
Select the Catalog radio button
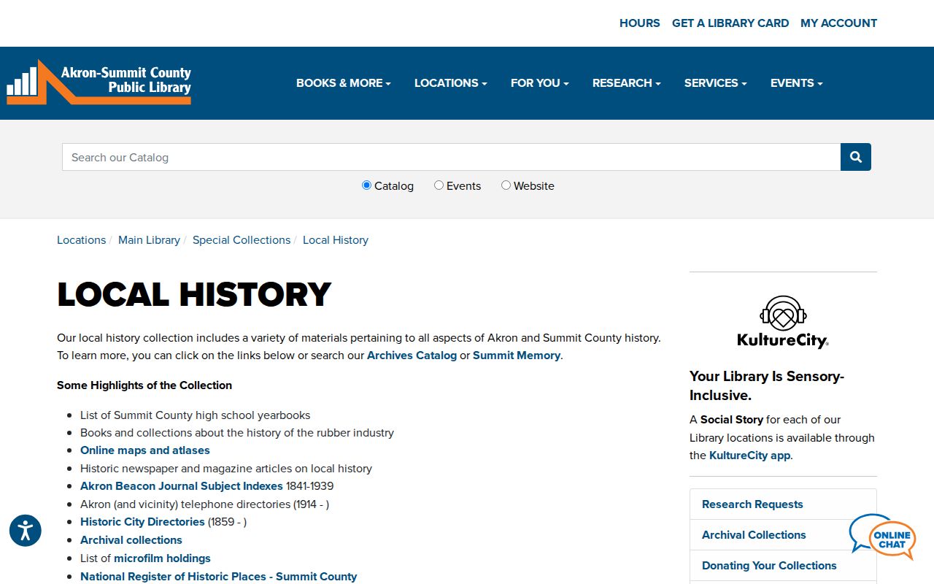click(366, 185)
